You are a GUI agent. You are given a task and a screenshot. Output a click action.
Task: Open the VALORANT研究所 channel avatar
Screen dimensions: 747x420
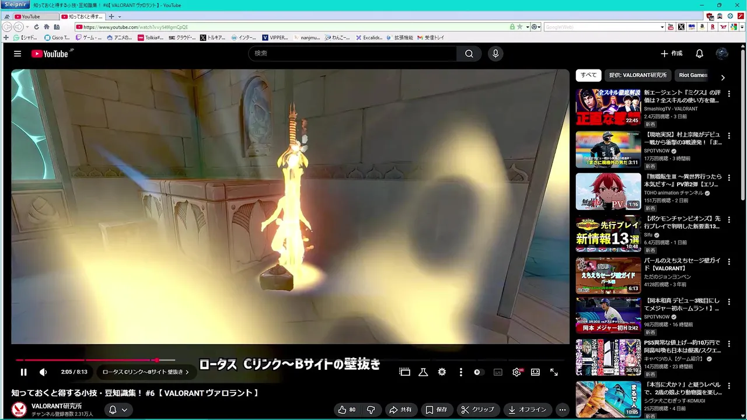coord(19,409)
